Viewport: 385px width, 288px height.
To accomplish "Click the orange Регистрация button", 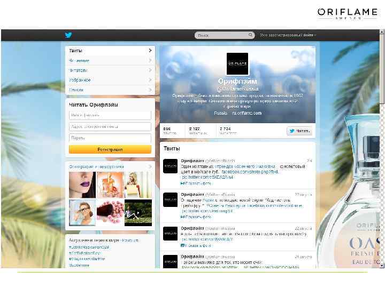I will pos(110,149).
